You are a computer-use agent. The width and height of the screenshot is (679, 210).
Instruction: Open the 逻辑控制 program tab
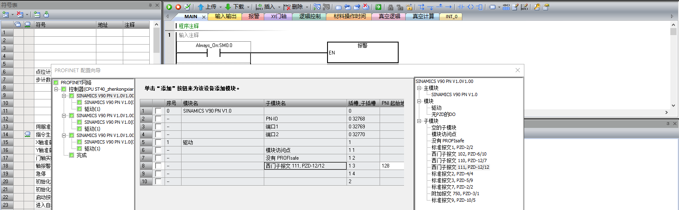click(x=310, y=17)
